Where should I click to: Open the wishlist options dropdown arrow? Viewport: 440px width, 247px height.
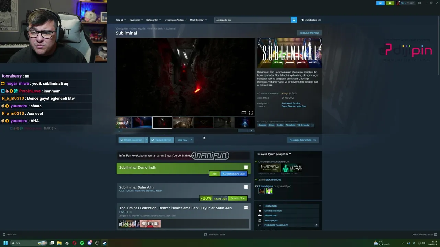tap(146, 140)
